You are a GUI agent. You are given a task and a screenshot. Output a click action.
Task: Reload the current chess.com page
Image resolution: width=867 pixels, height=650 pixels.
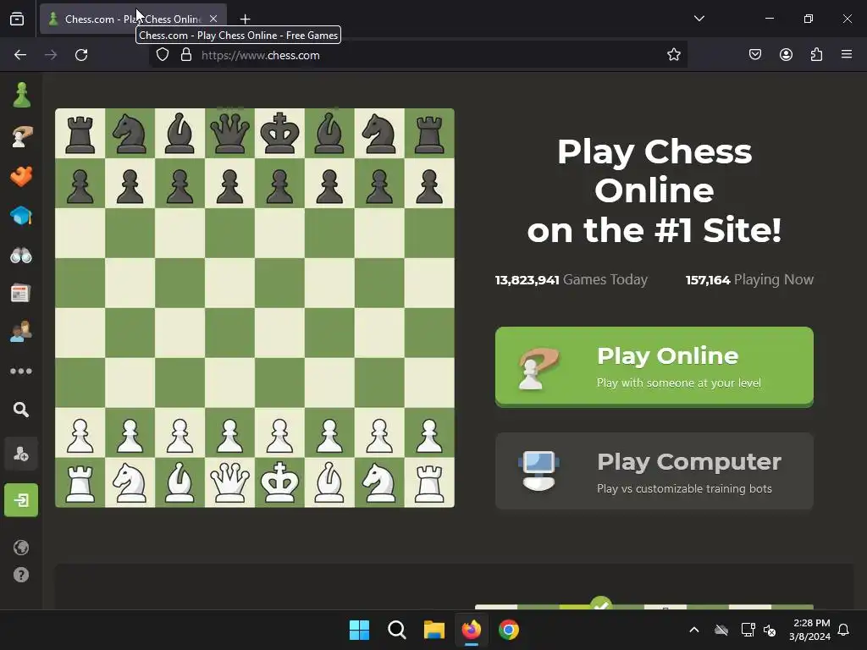coord(81,55)
